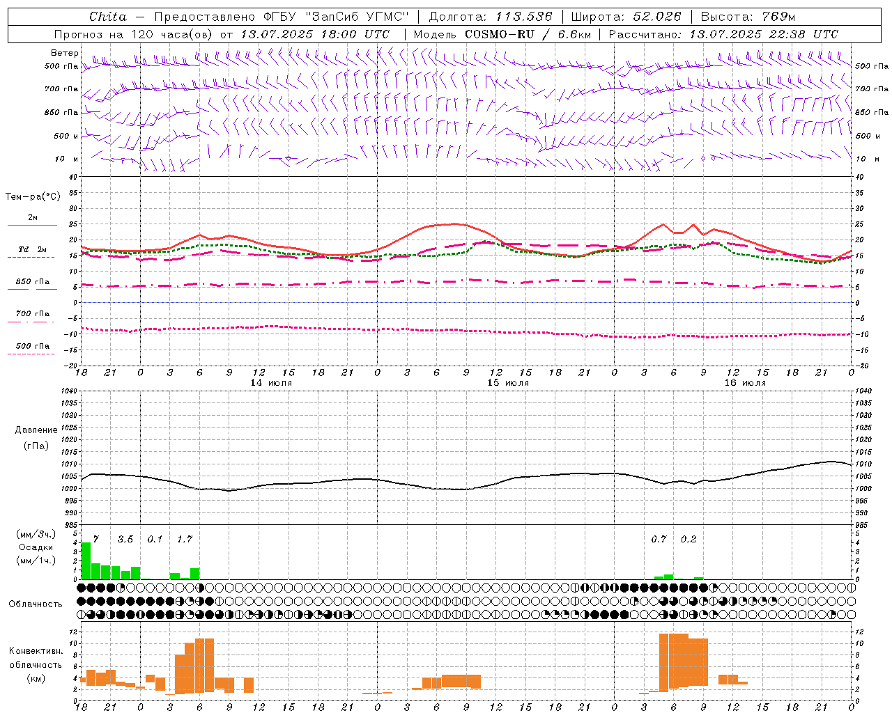This screenshot has height=713, width=892.
Task: Click the "16 июля" date label
Action: [745, 383]
